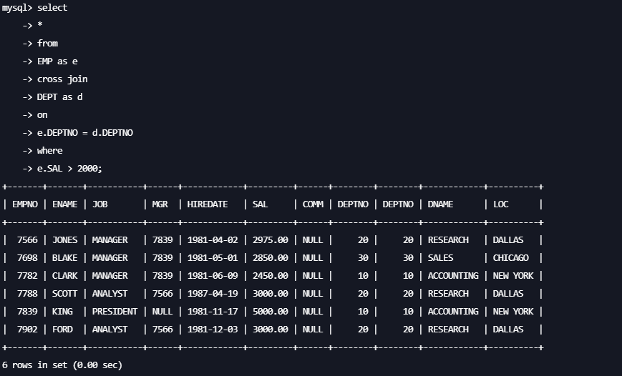Click the ENAME column header

[x=64, y=204]
